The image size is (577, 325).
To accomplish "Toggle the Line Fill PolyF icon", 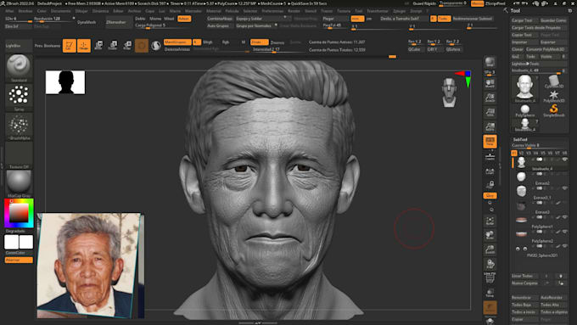I will pyautogui.click(x=490, y=277).
